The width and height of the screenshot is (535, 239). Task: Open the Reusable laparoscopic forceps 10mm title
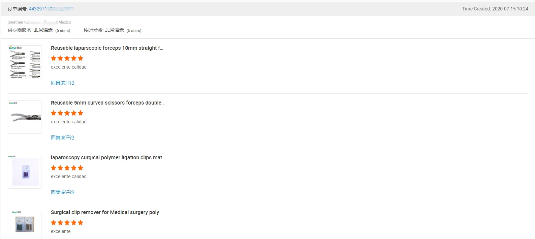click(107, 48)
